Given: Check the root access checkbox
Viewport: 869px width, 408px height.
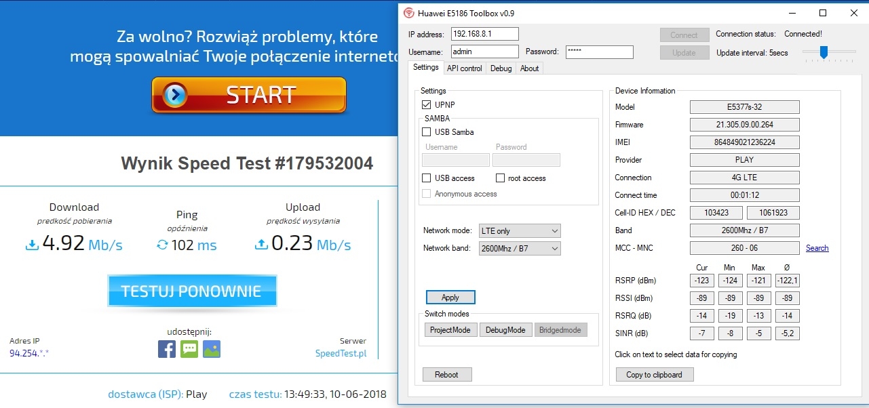Looking at the screenshot, I should click(500, 178).
